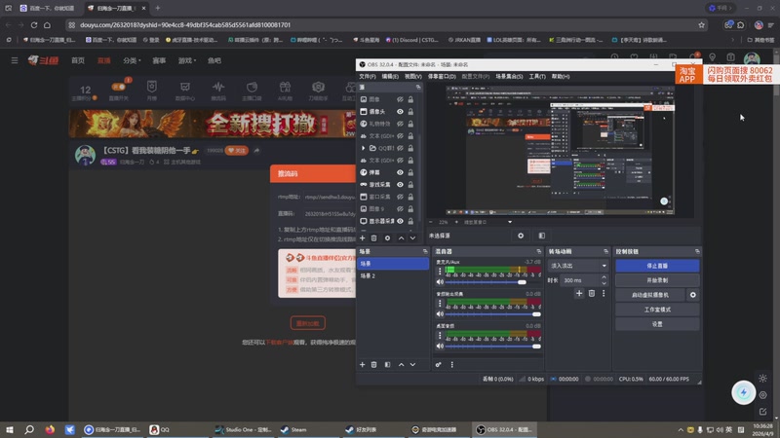
Task: Mute 麦克风/Aux via its speaker icon
Action: tap(440, 284)
